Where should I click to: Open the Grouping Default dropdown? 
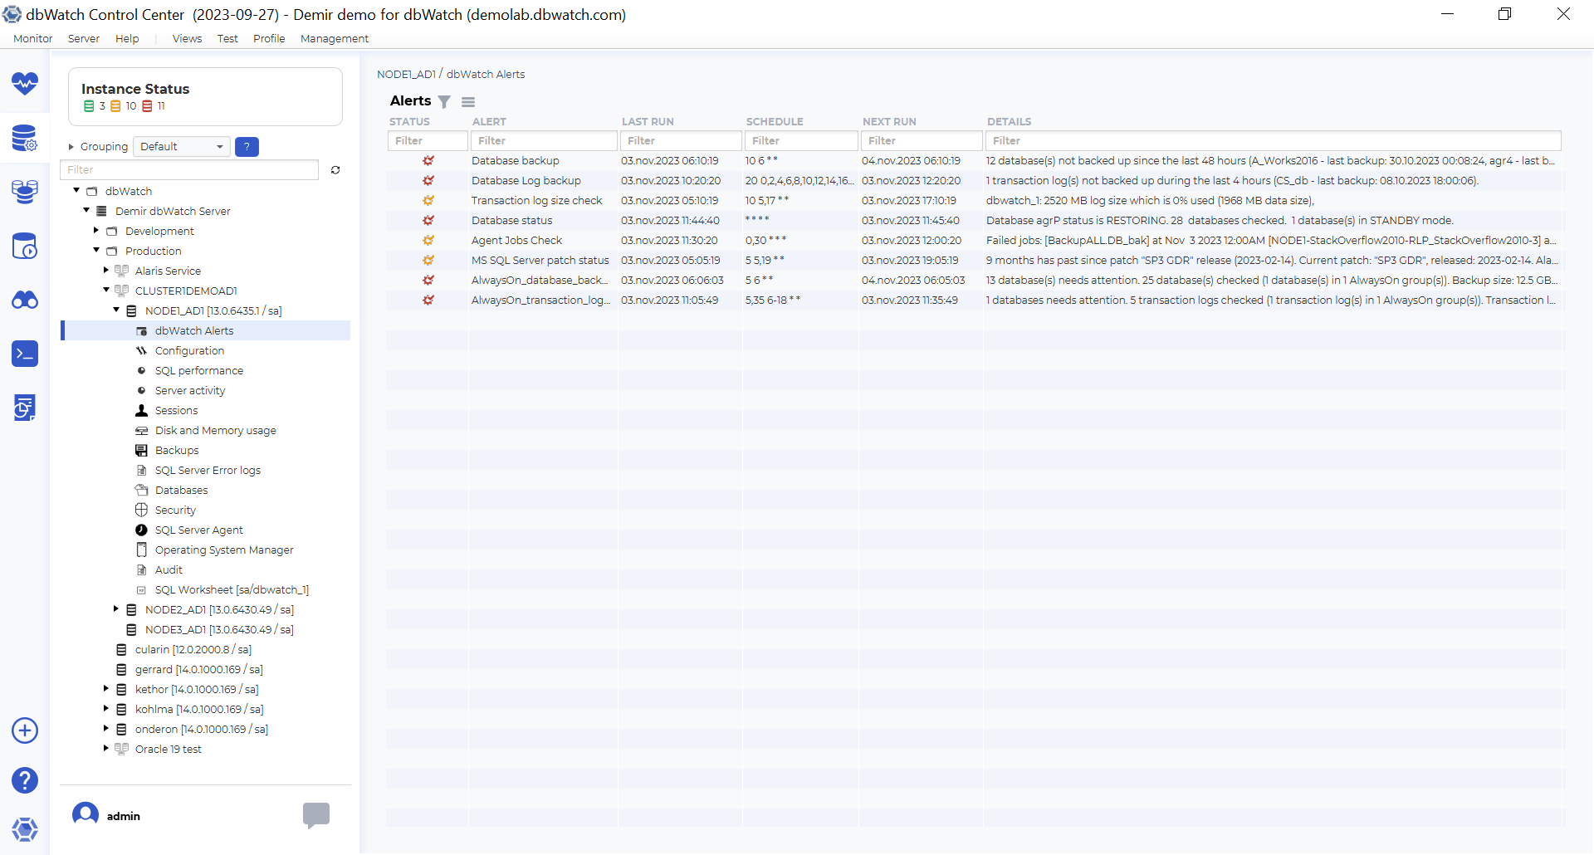coord(182,146)
